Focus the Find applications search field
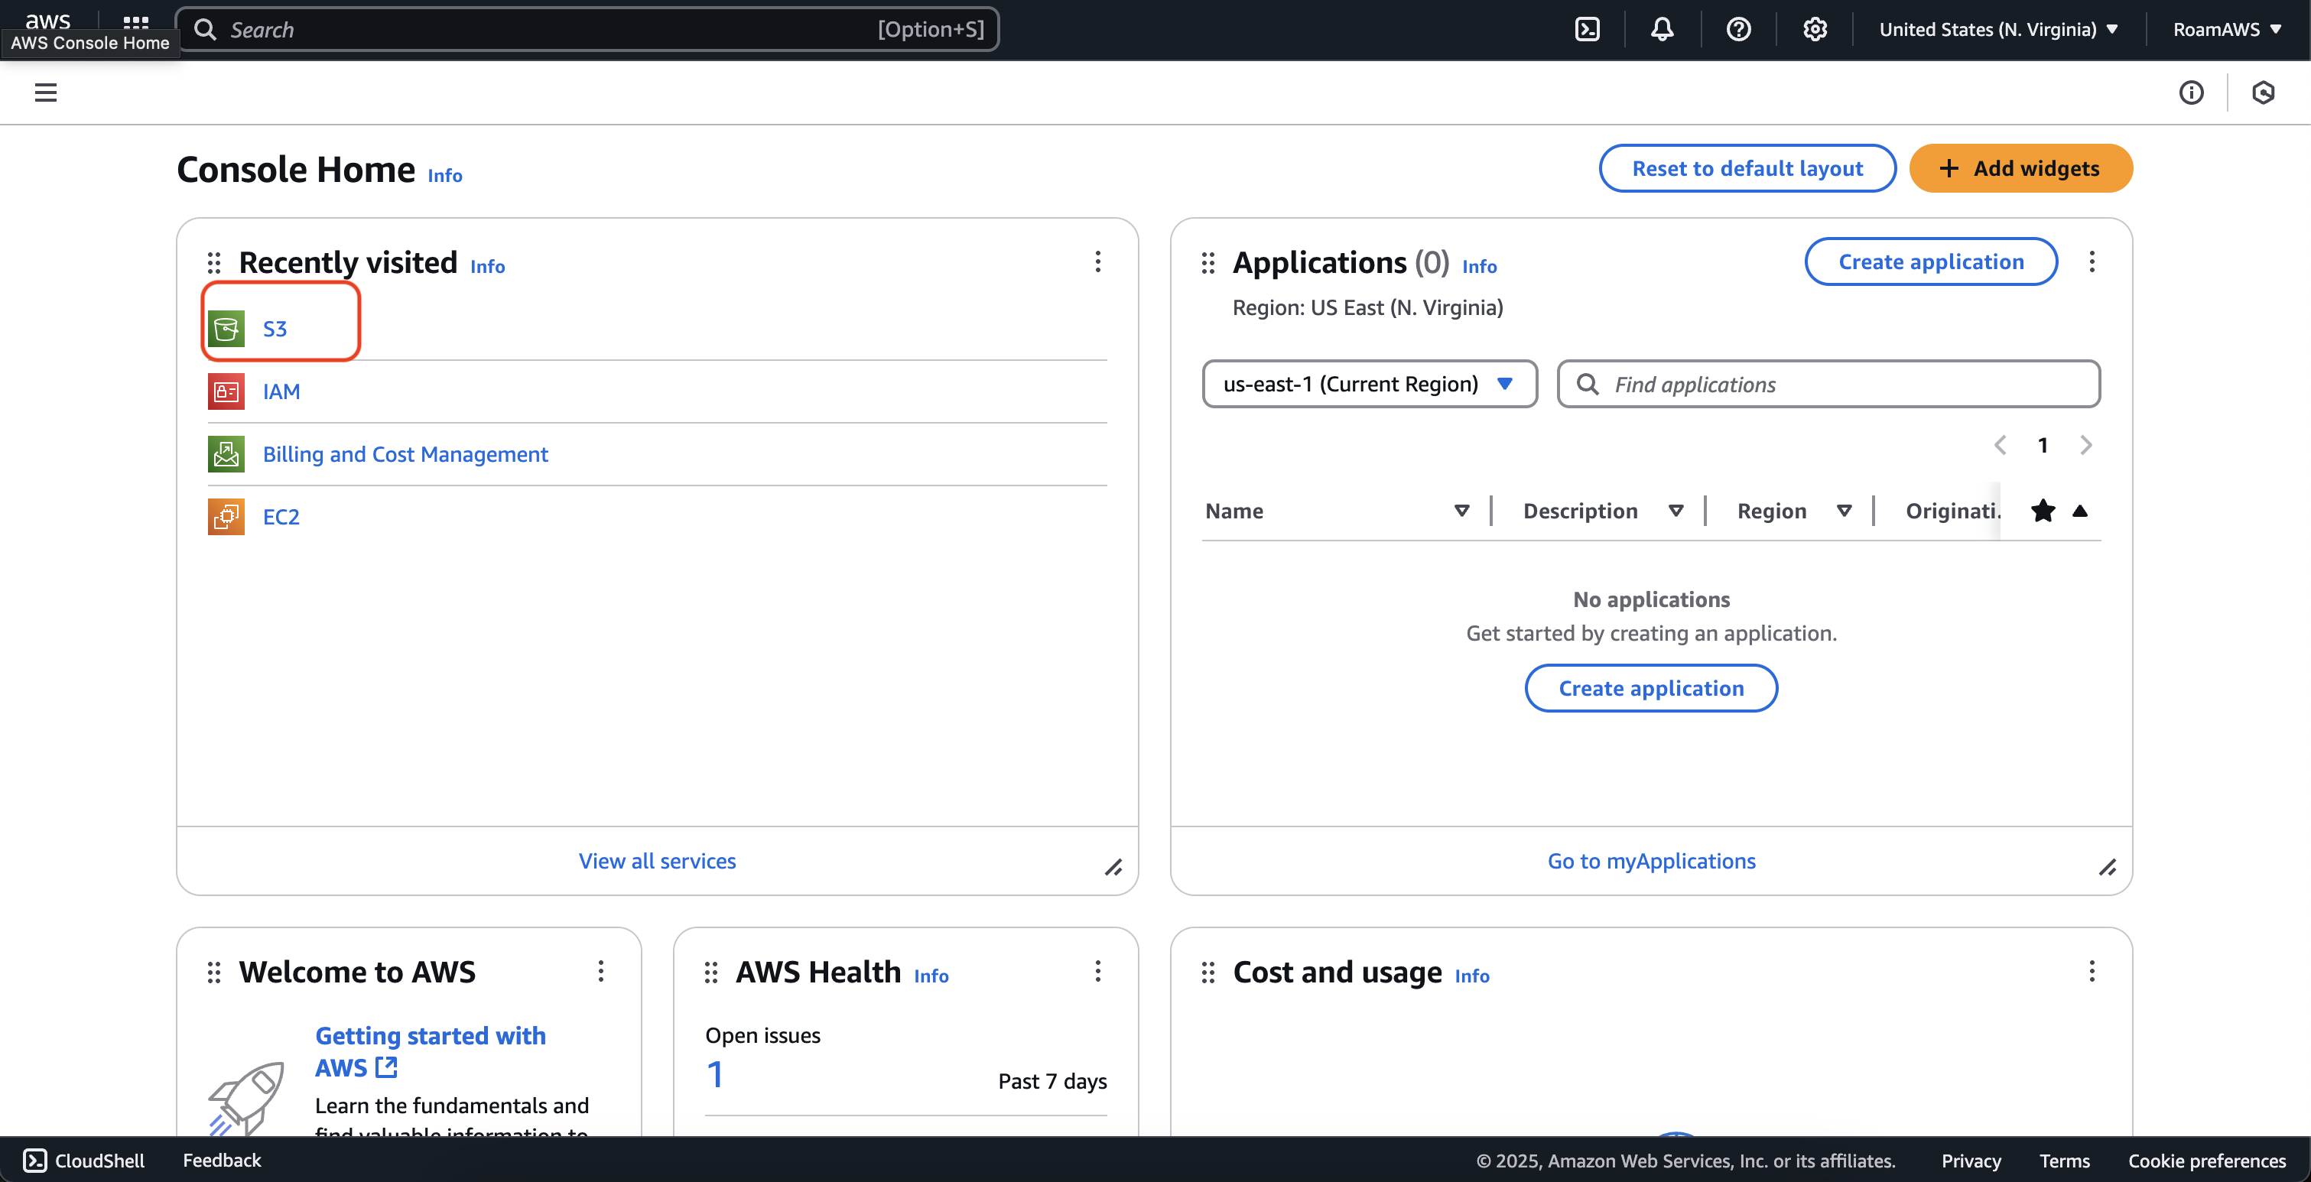Image resolution: width=2311 pixels, height=1182 pixels. tap(1828, 384)
